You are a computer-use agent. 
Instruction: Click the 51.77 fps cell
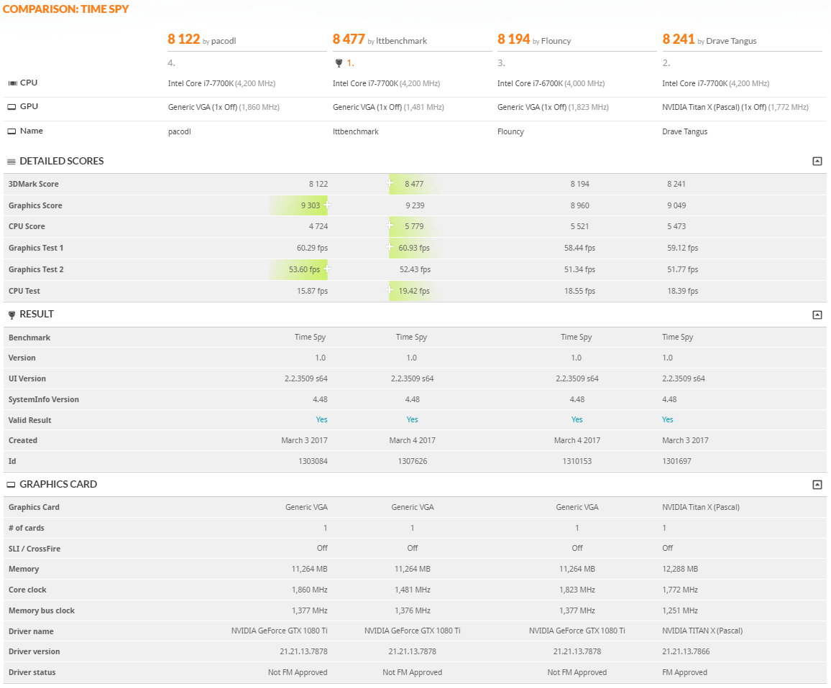[683, 269]
